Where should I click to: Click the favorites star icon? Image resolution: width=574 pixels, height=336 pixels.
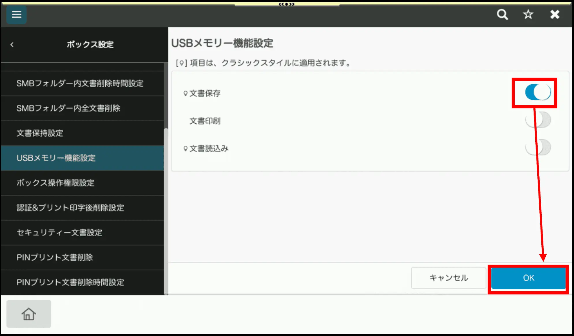[528, 14]
